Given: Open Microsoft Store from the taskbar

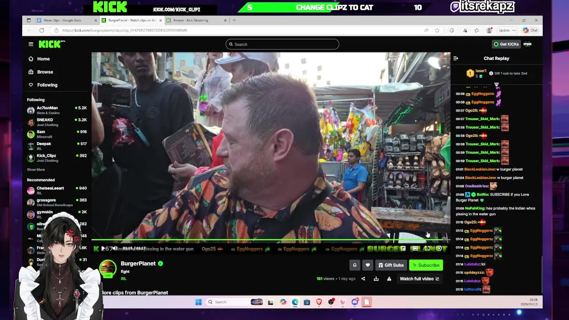Looking at the screenshot, I should click(x=307, y=302).
